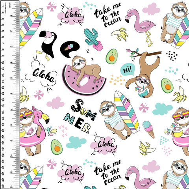Screen dimensions: 189x189
Task: Click the "SUMMER" patterned lettering
Action: (x=80, y=116)
